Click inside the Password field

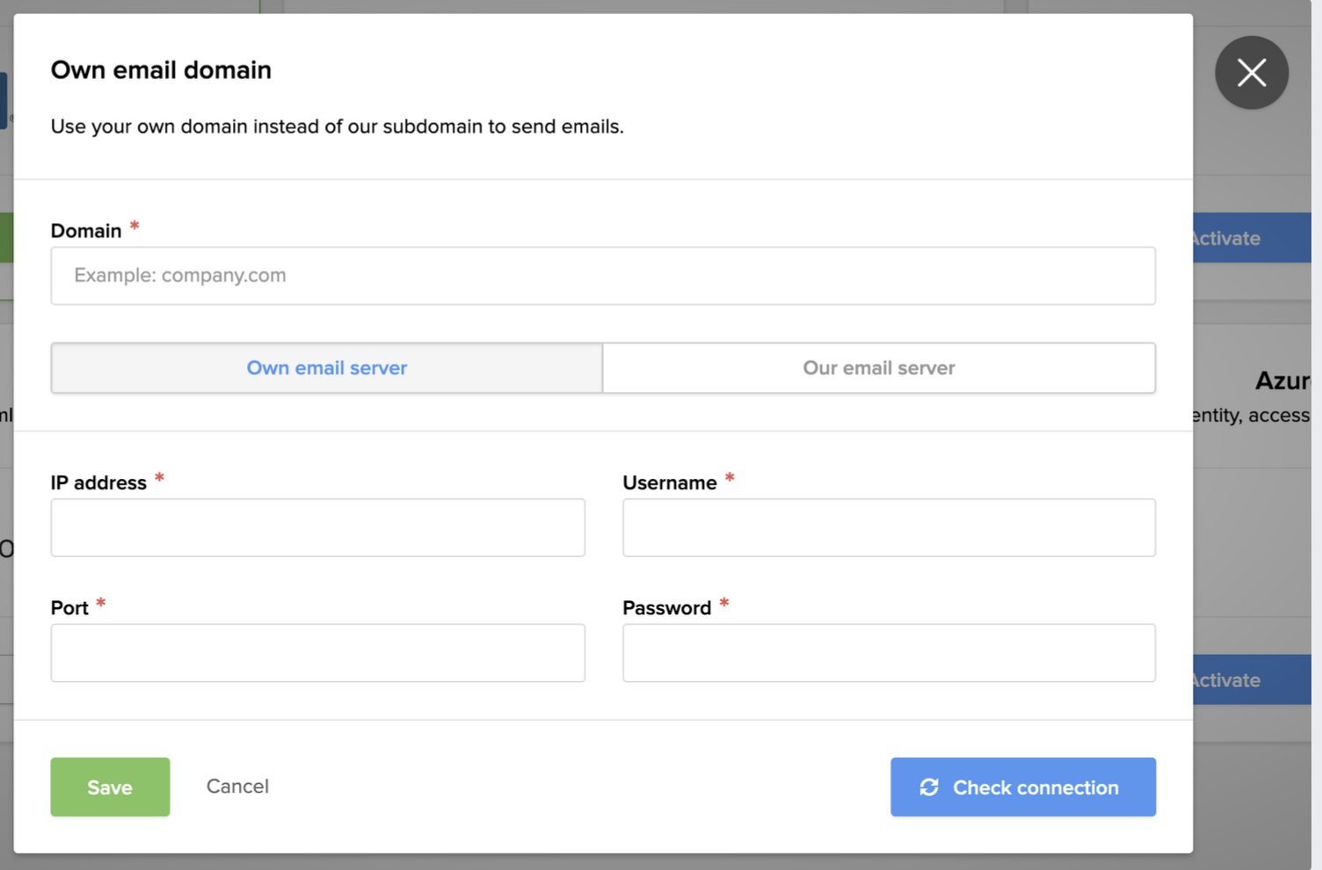[x=888, y=653]
